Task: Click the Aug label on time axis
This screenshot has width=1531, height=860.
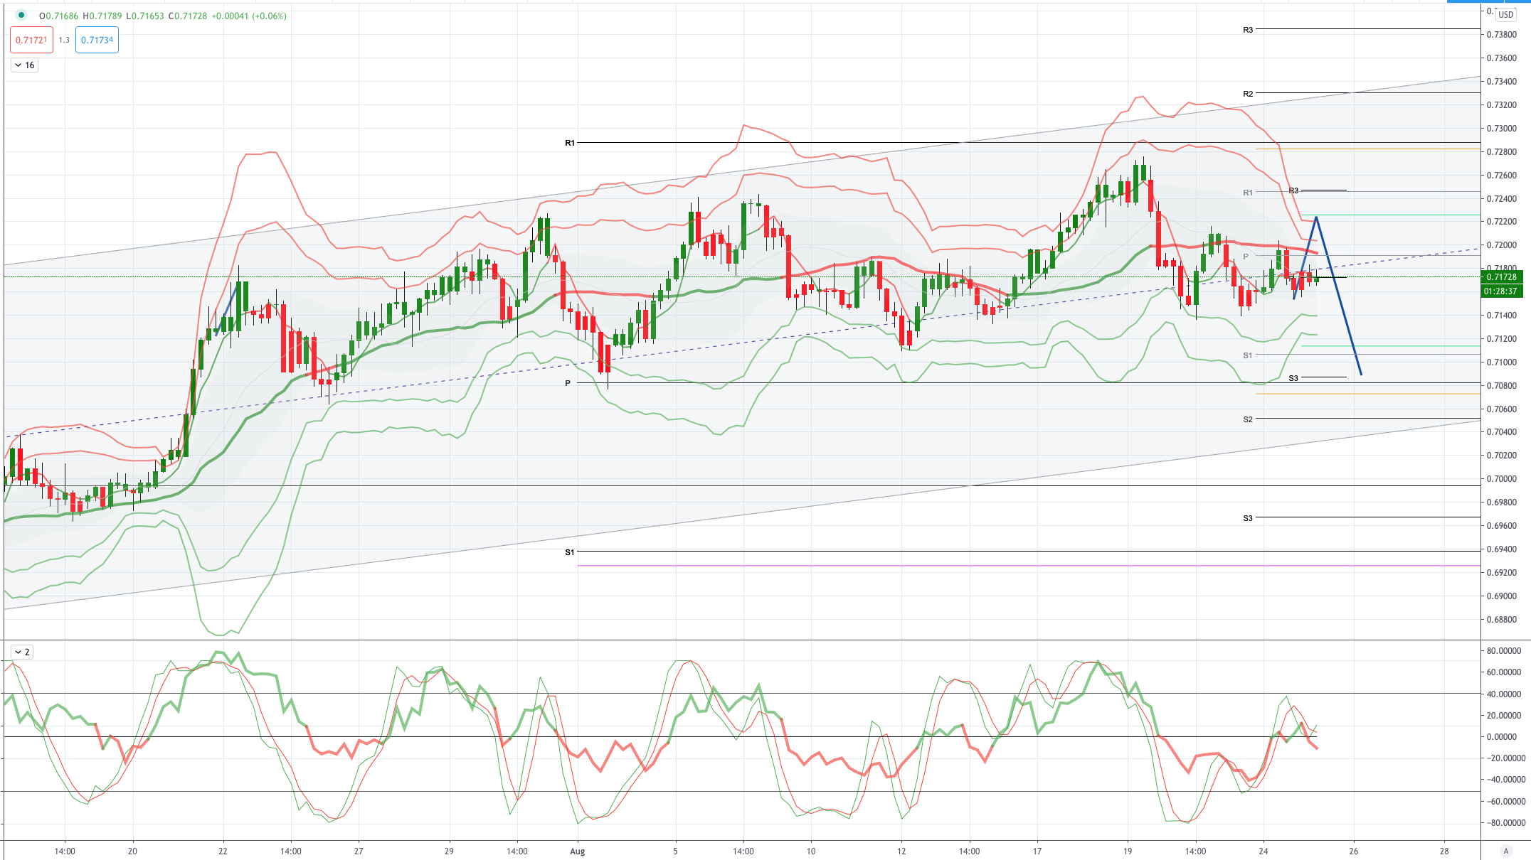Action: click(578, 851)
